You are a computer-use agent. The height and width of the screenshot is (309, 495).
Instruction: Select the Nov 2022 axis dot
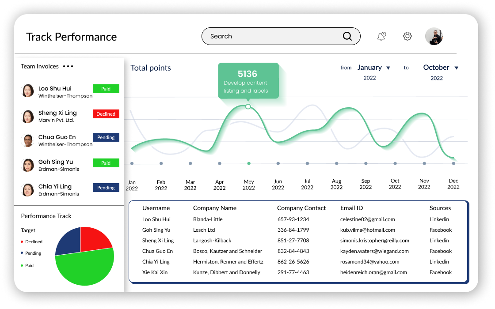coord(424,163)
